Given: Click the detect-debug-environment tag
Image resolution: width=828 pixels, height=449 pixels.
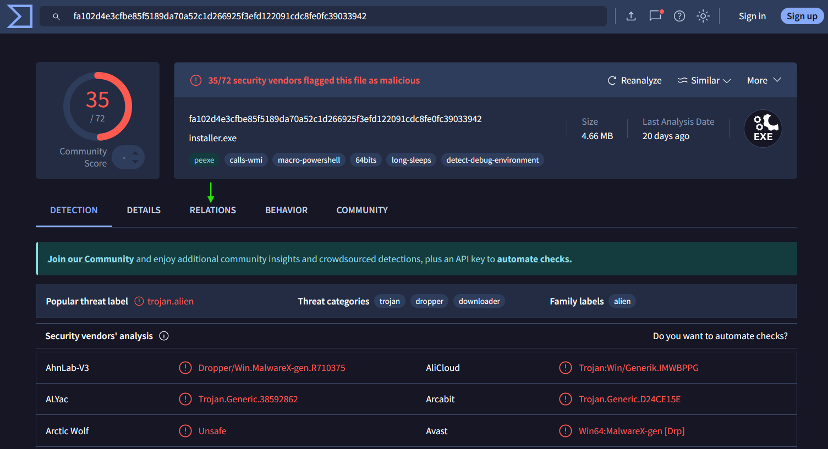Looking at the screenshot, I should [492, 160].
